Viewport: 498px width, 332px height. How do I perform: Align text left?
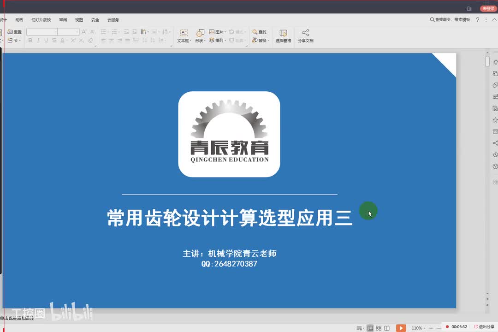[104, 41]
